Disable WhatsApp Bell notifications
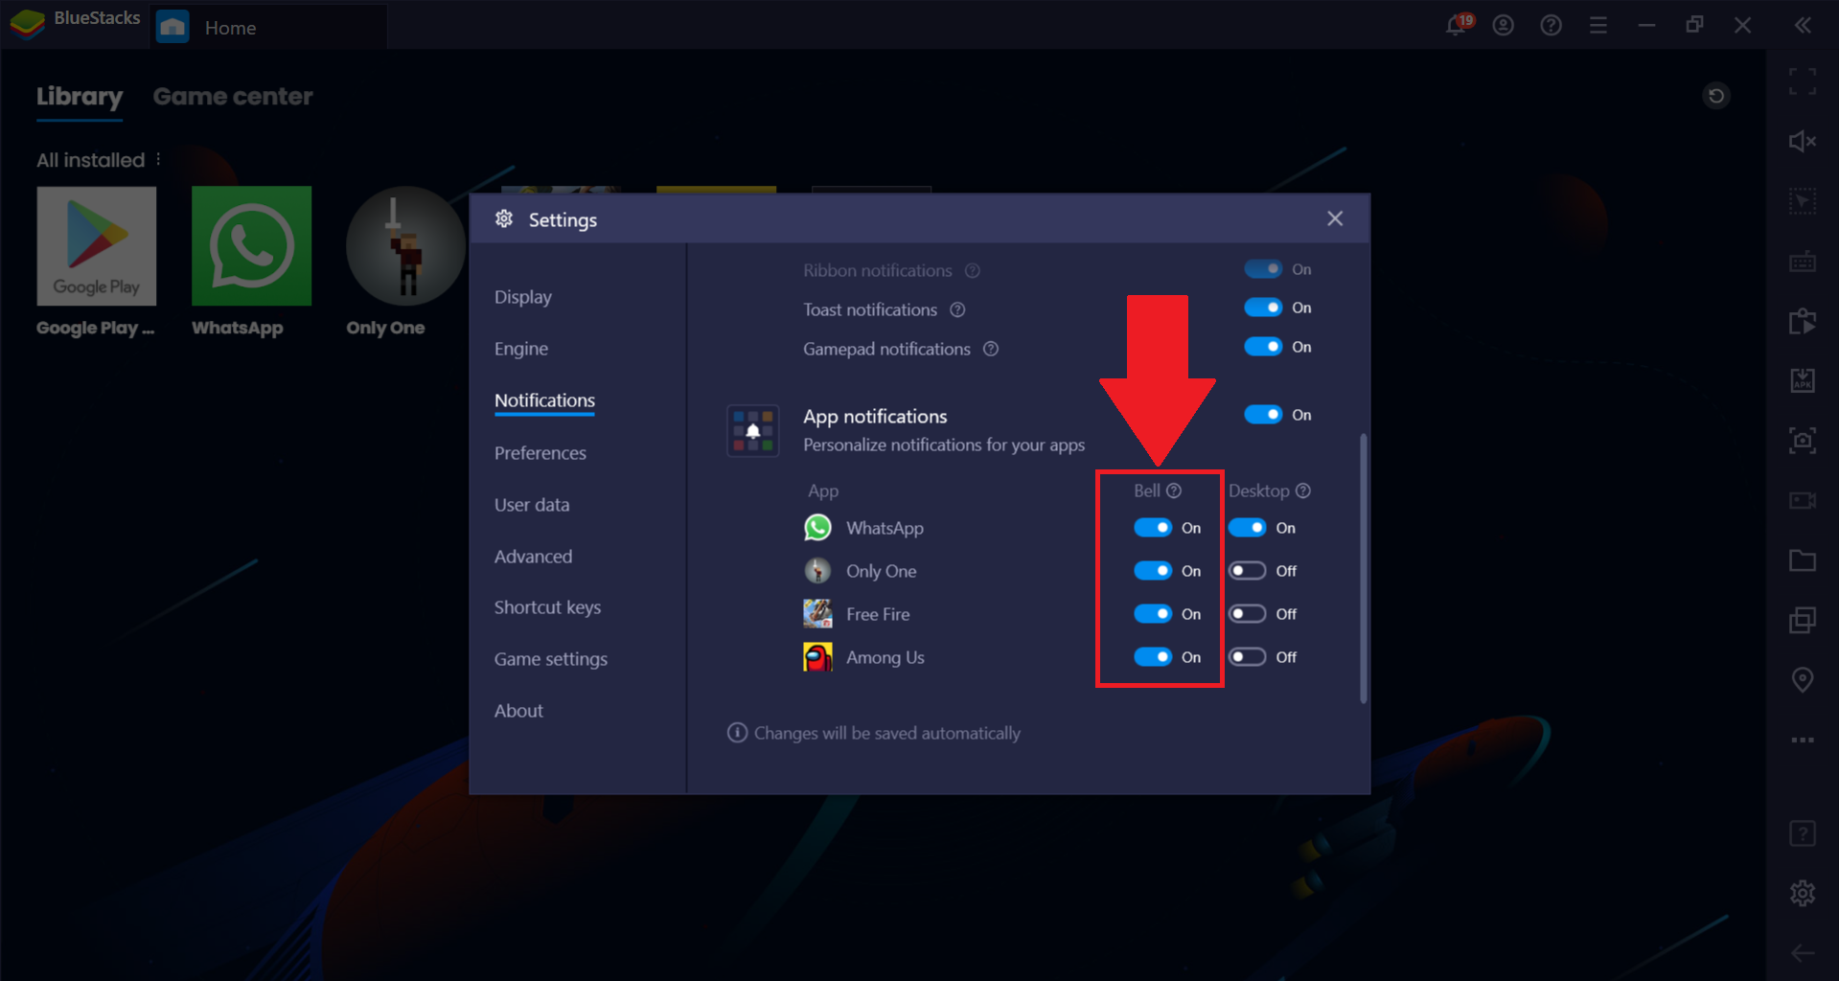This screenshot has height=981, width=1839. coord(1153,528)
